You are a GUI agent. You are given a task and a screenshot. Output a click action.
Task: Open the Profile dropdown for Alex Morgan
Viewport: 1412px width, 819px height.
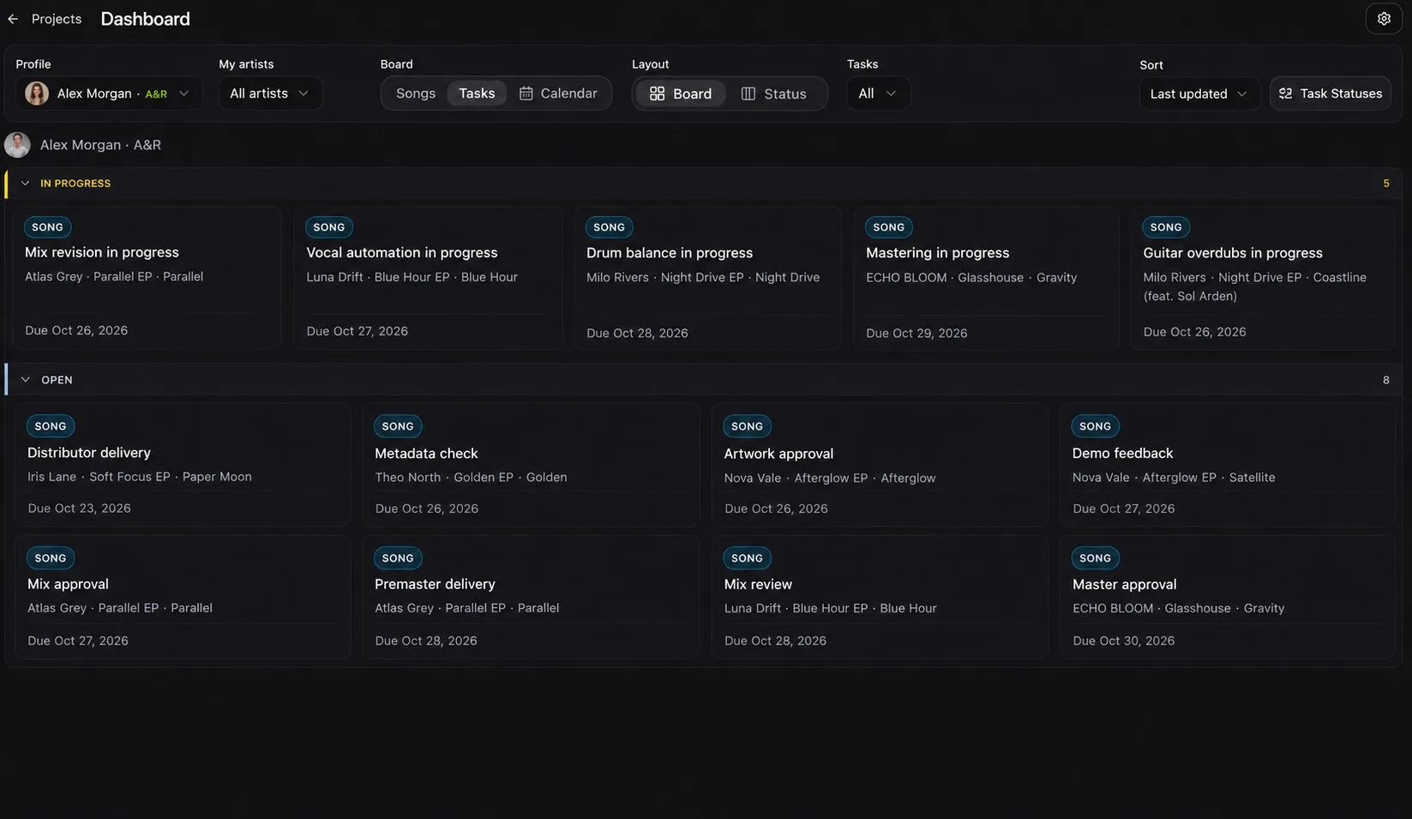(109, 93)
